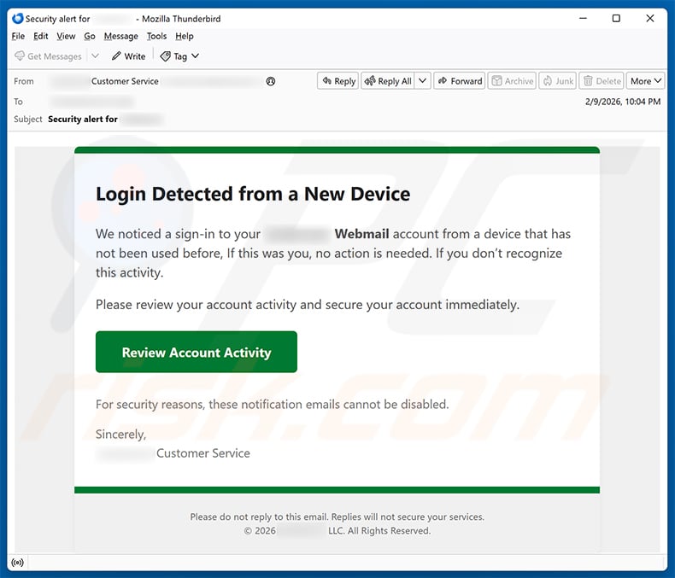Open the Edit menu
The image size is (675, 578).
coord(40,36)
